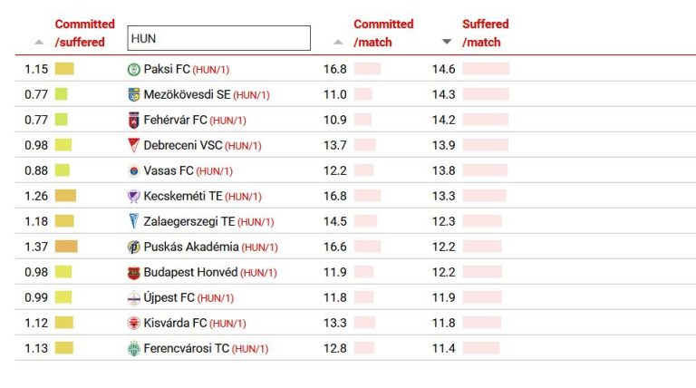Sort ascending by Committed/suffered arrow
Viewport: 696px width, 388px height.
(x=39, y=43)
